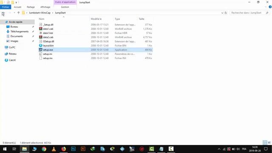
Task: Expand the ribbon with the chevron
Action: click(x=266, y=7)
